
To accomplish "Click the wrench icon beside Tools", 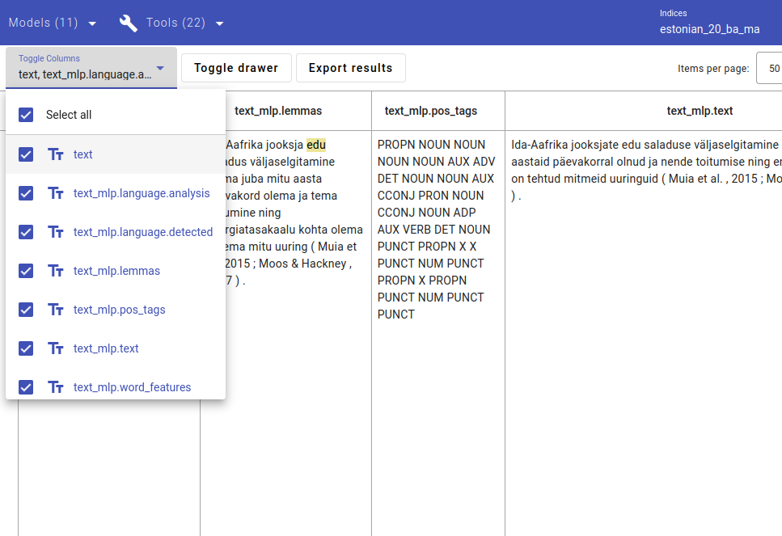I will point(128,23).
